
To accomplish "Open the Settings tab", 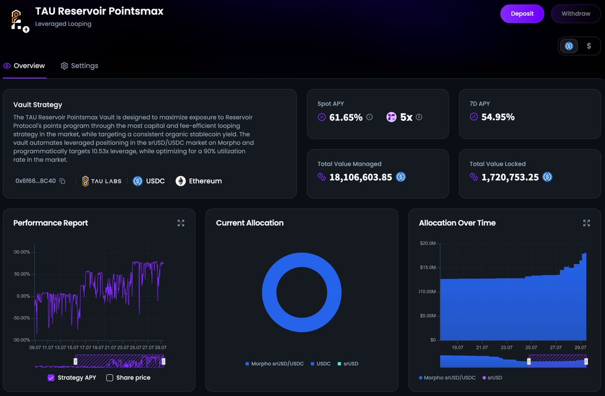I will point(80,66).
